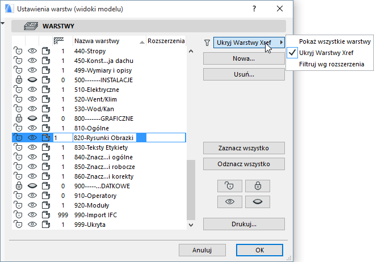
Task: Select Filtruj wg rozszerzenia menu item
Action: [332, 64]
